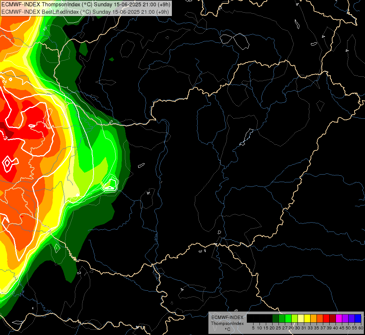365x335 pixels.
Task: Click the legend tick value 55
Action: coord(355,328)
